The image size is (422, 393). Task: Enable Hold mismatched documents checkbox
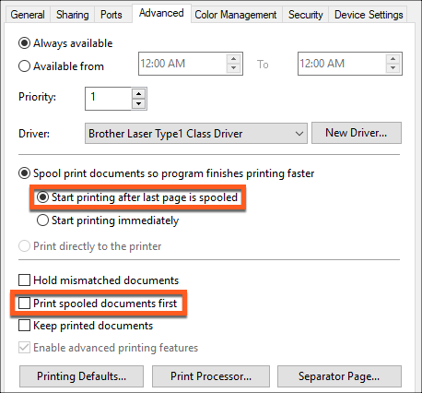(x=25, y=280)
